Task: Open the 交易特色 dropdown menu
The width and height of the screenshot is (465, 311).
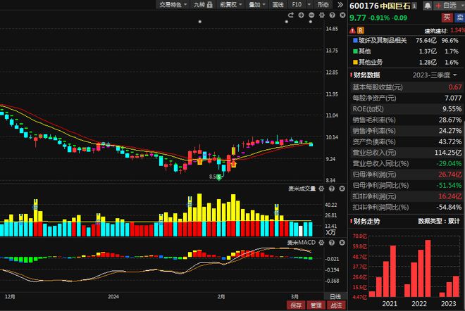Action: tap(173, 4)
